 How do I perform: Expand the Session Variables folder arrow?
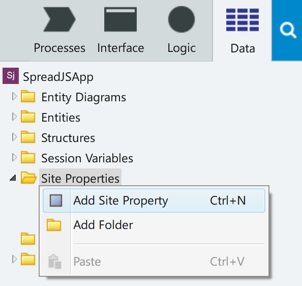coord(14,157)
